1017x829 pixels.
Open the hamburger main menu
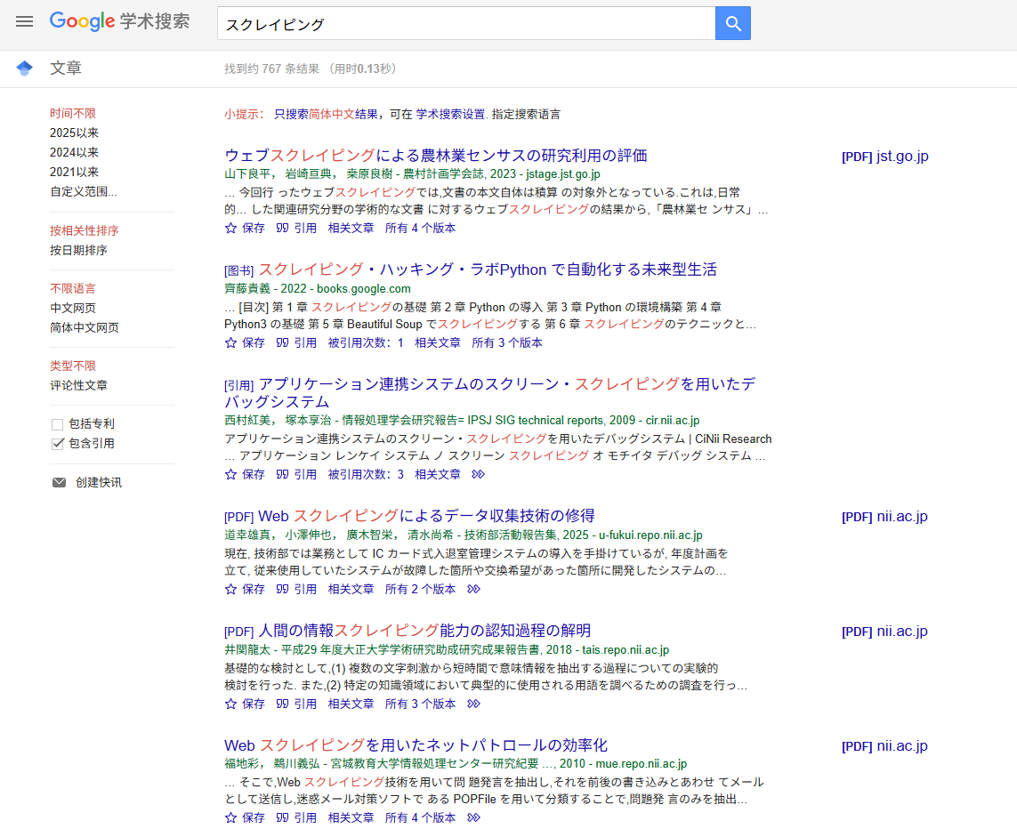pos(24,21)
